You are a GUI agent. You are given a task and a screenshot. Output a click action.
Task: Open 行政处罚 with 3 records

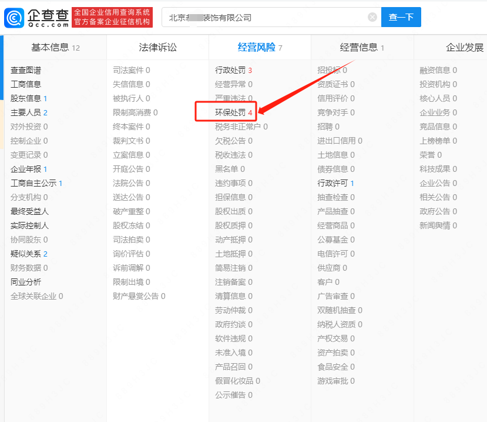click(x=234, y=71)
